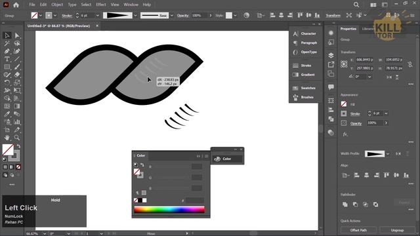Select the Line Segment tool

click(17, 59)
